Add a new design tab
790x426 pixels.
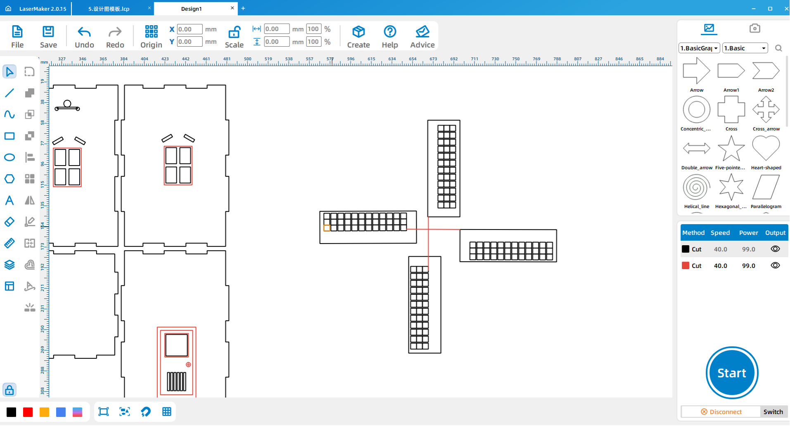(x=243, y=8)
